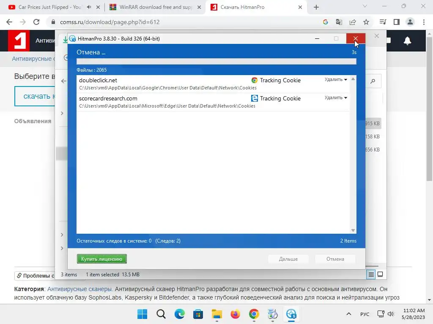Open Chrome three-dot menu
Viewport: 433px width, 324px height.
pos(424,22)
